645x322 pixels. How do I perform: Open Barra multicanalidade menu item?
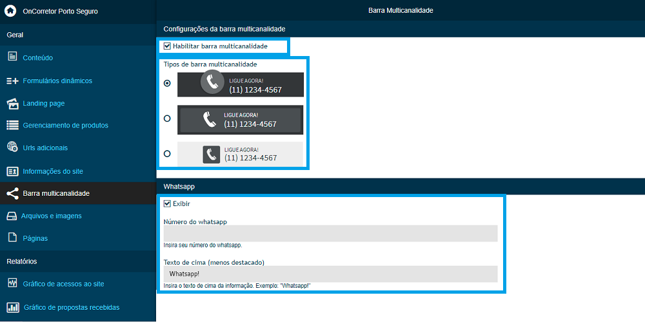(x=56, y=193)
